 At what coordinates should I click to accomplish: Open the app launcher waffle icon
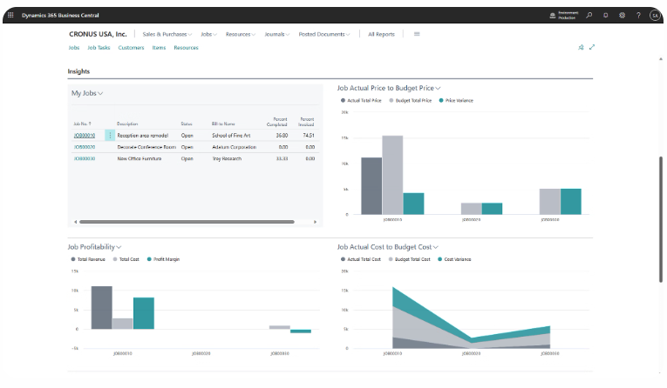click(10, 15)
